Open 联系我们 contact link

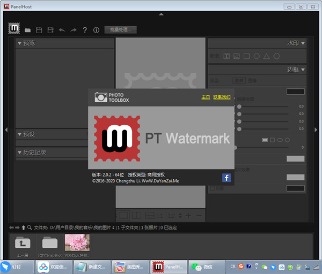(x=222, y=97)
